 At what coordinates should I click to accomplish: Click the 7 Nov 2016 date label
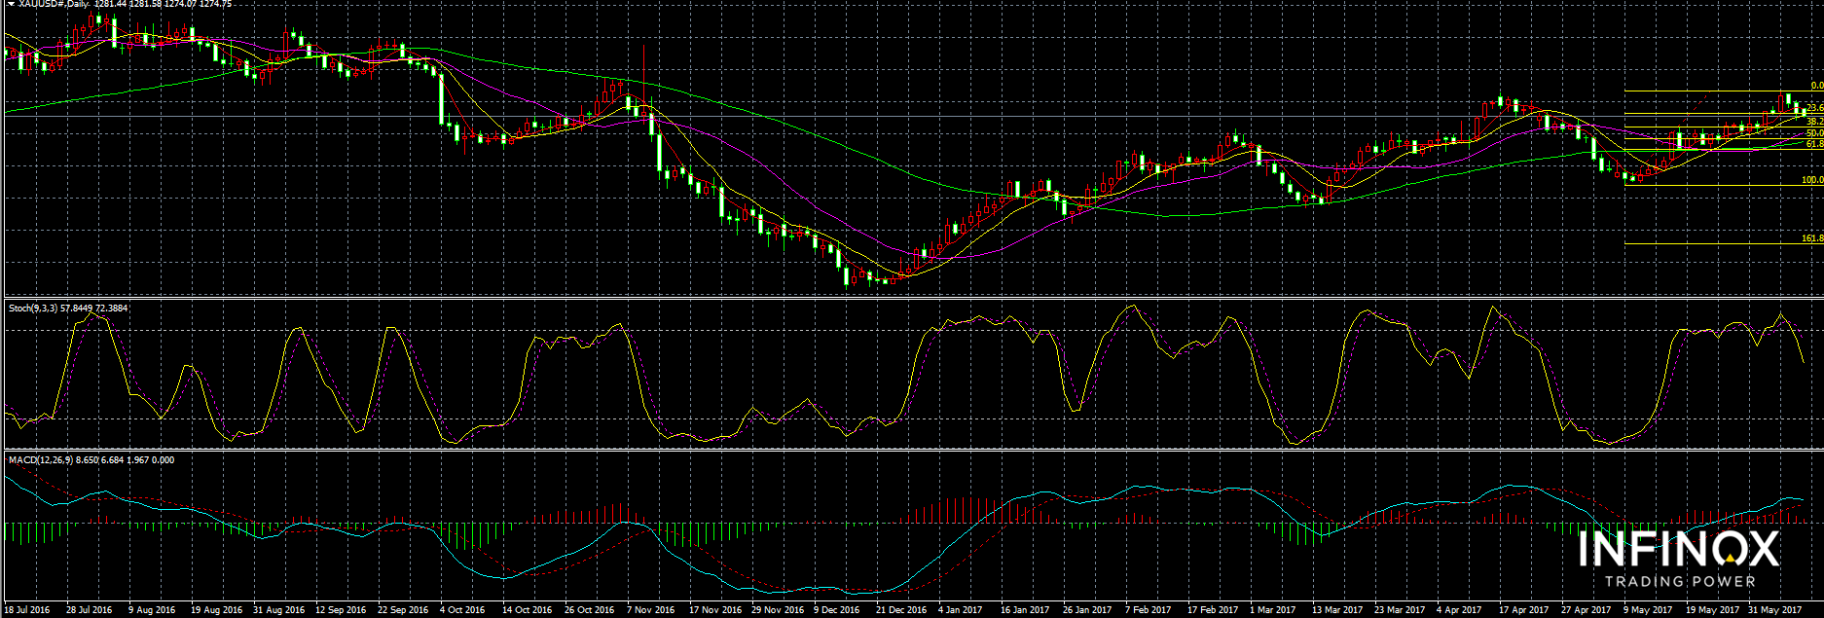651,610
